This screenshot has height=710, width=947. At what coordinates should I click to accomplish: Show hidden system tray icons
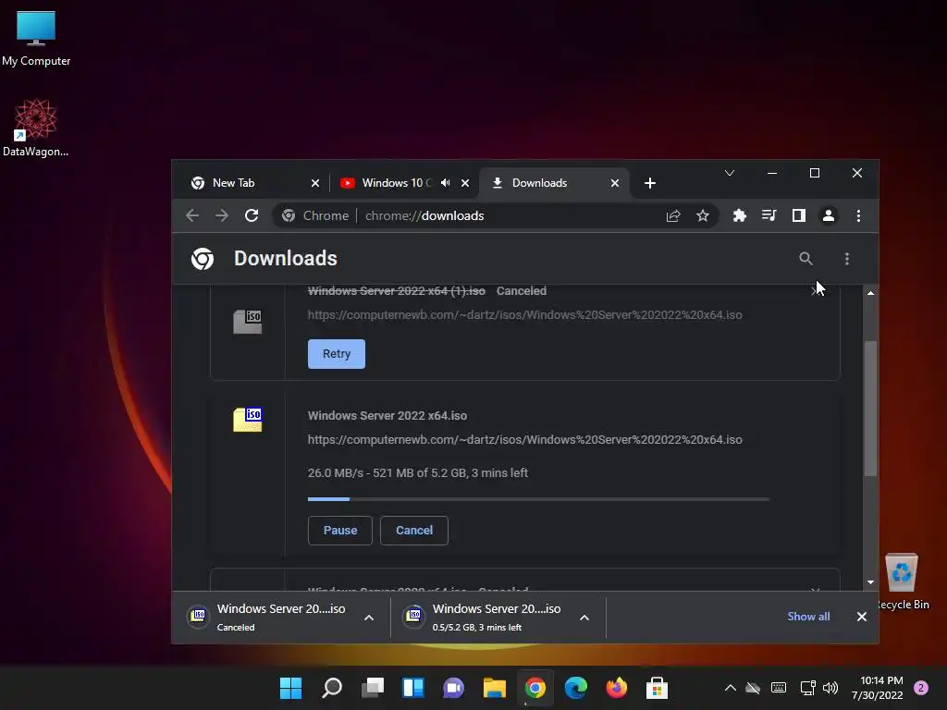[730, 688]
